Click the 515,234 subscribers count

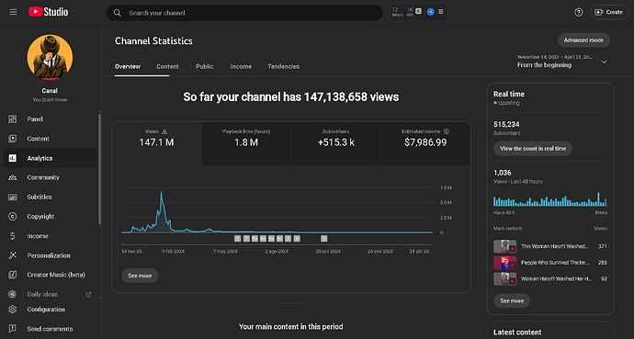(x=506, y=124)
